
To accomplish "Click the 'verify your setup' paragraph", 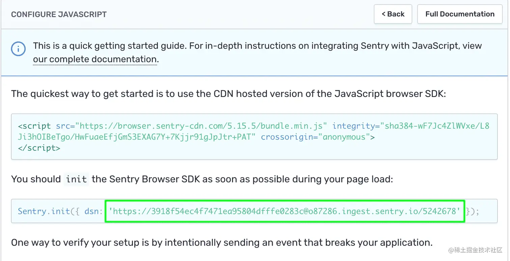I will (x=222, y=242).
